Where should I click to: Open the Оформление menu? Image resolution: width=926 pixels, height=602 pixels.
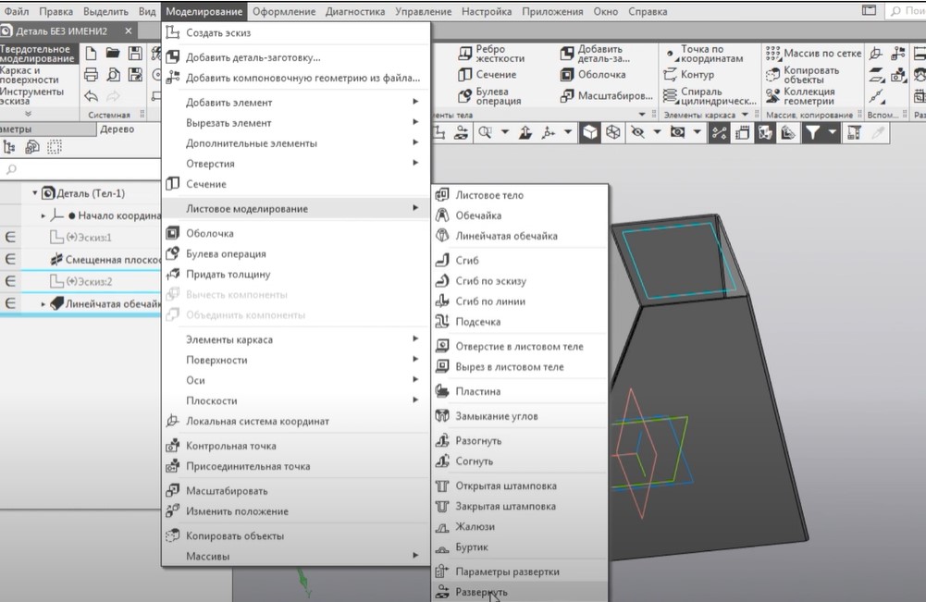(x=283, y=12)
